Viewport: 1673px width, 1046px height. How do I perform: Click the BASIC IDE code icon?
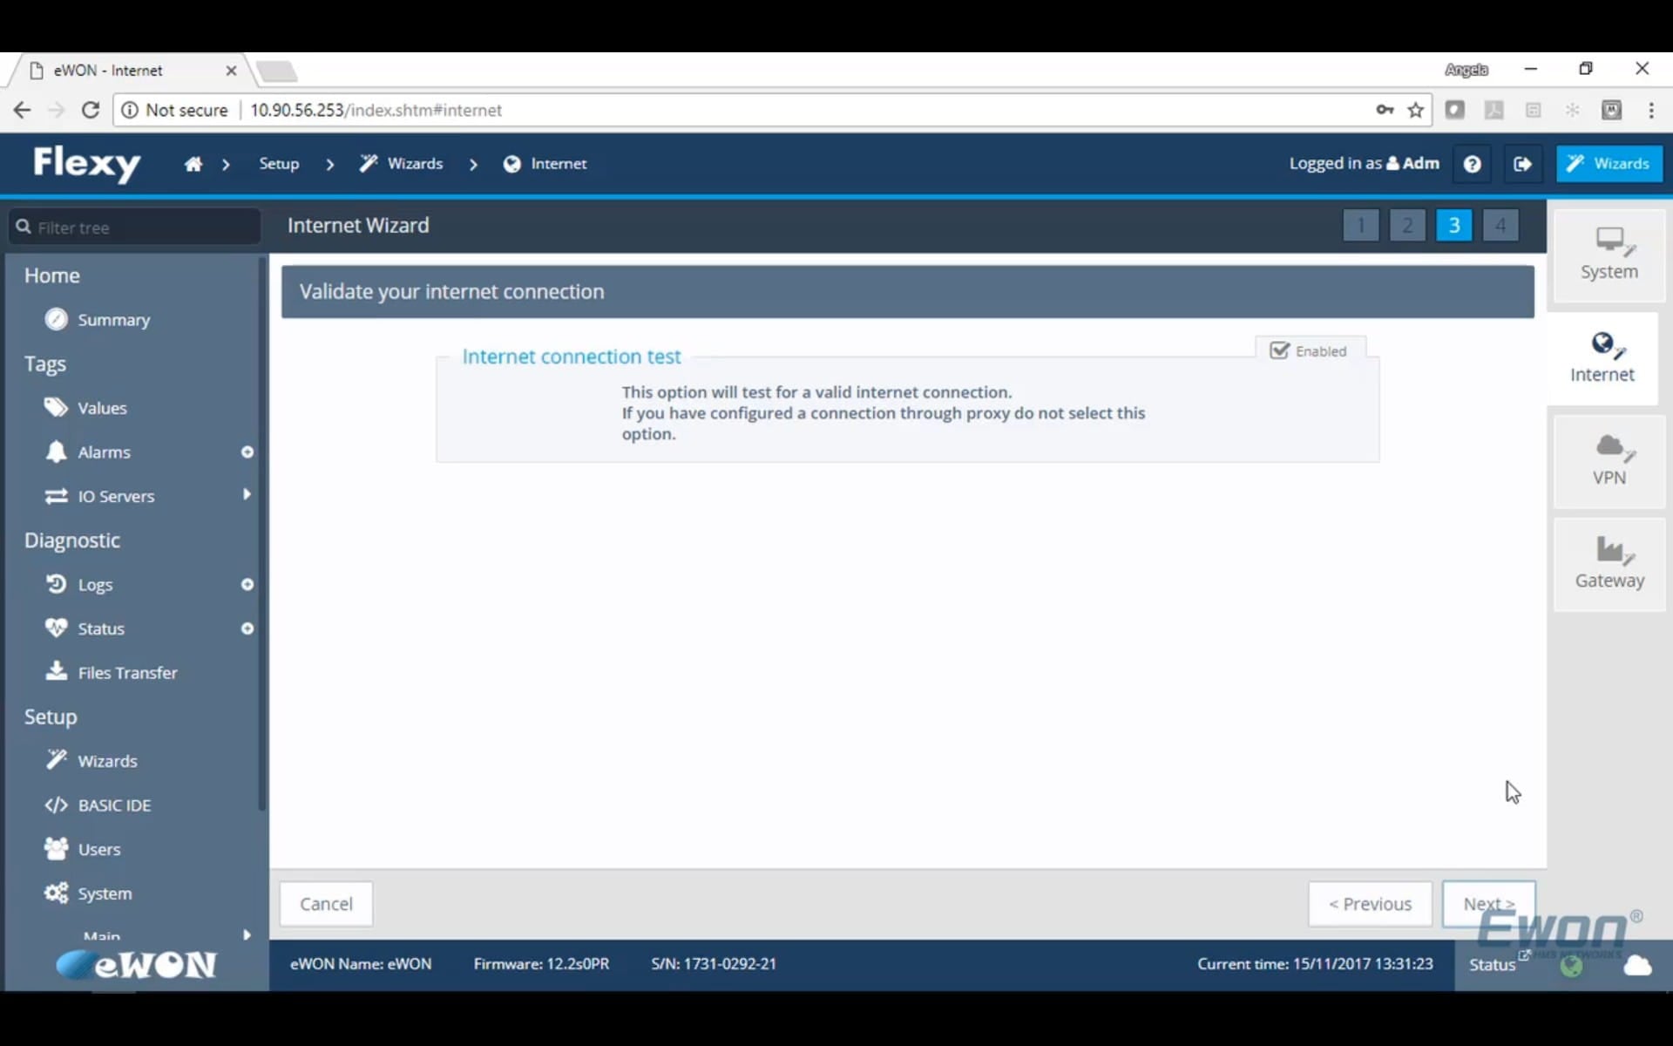[x=56, y=805]
